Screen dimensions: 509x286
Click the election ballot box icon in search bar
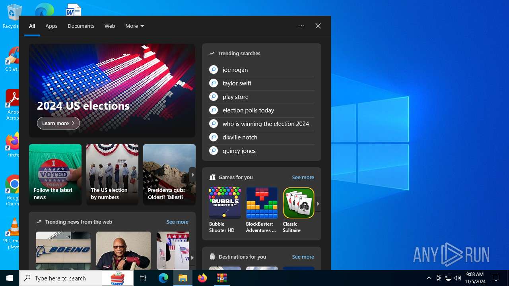(x=117, y=278)
